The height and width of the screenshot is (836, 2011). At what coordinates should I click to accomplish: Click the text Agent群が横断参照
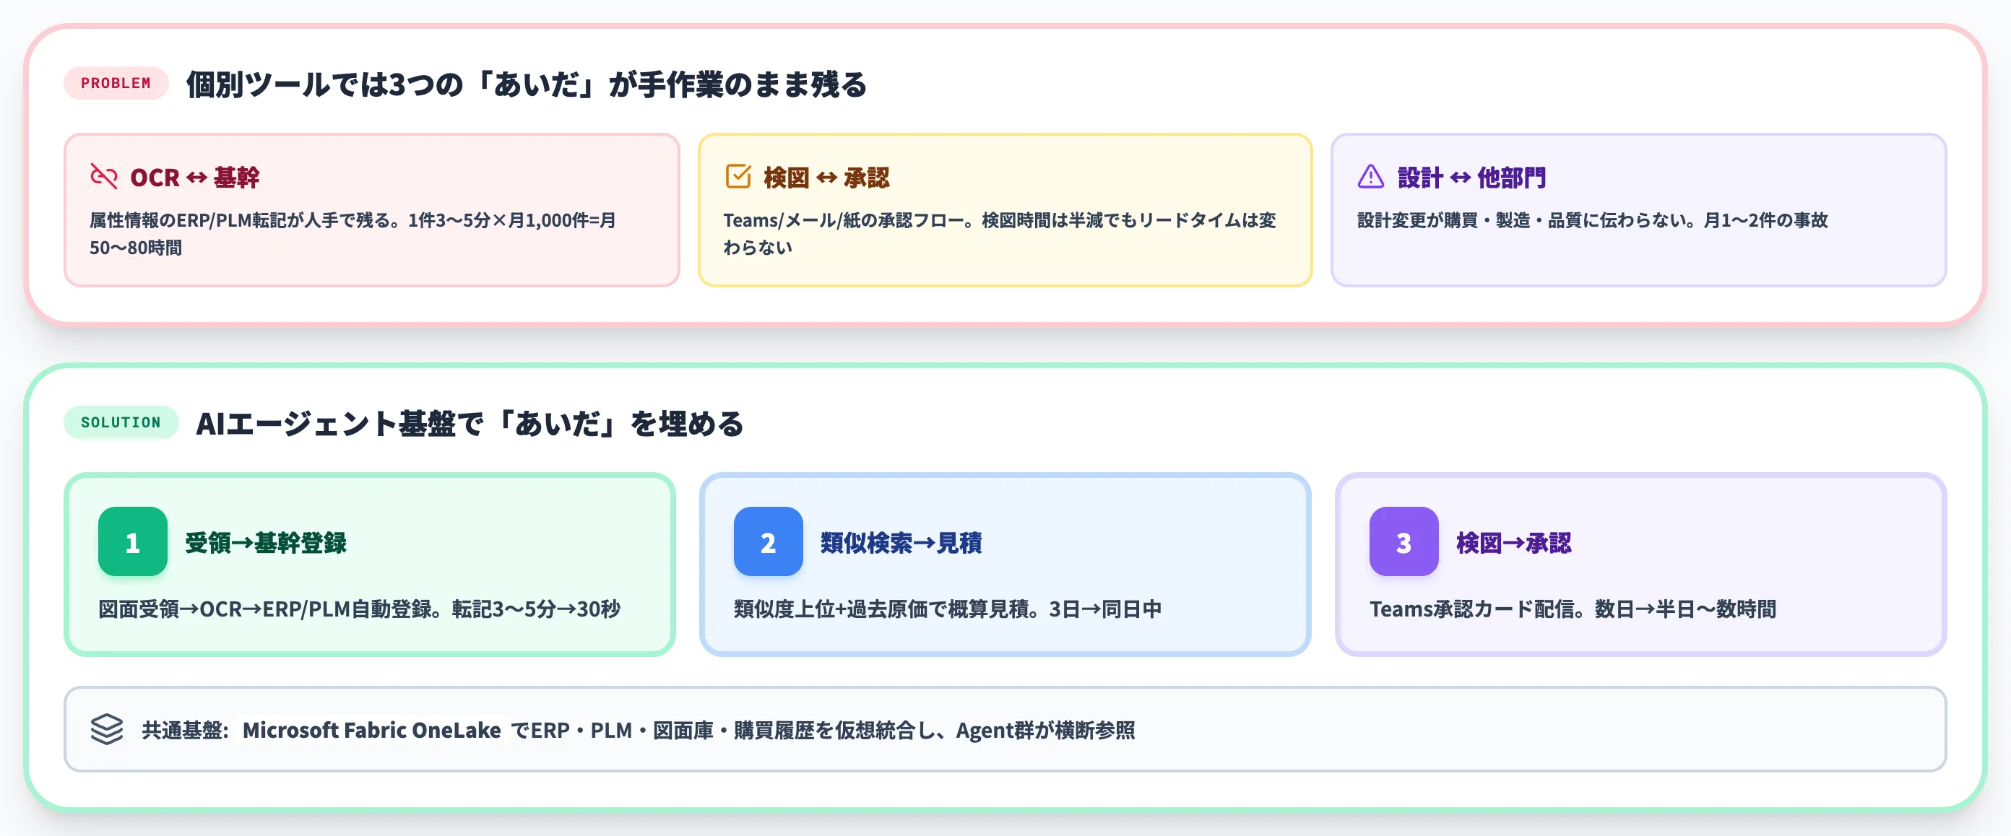[x=1045, y=730]
